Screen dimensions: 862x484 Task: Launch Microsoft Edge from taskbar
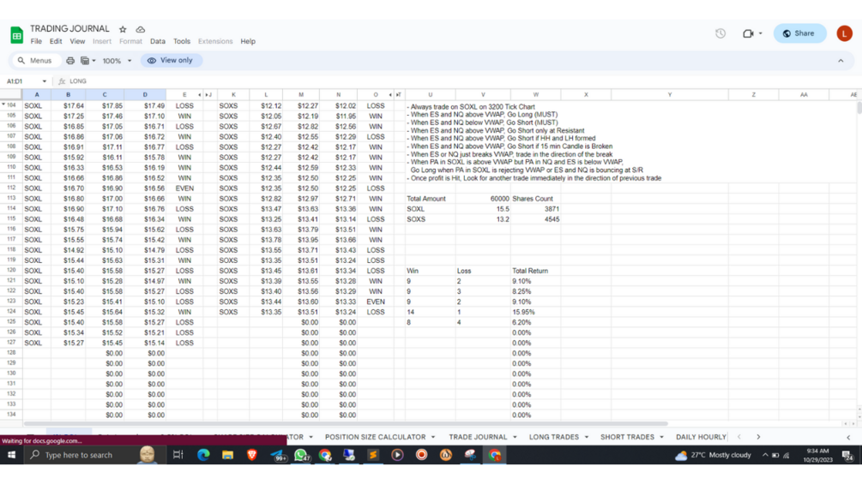203,455
